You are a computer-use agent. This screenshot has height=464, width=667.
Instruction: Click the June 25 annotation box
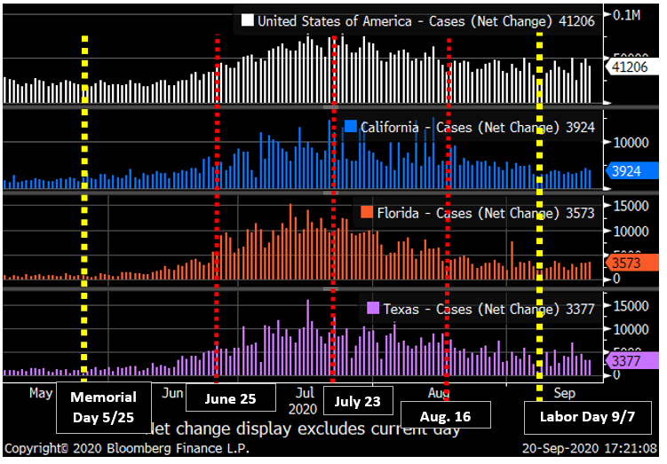[230, 399]
